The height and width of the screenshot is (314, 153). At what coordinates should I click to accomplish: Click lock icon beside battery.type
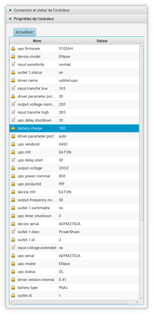13,287
